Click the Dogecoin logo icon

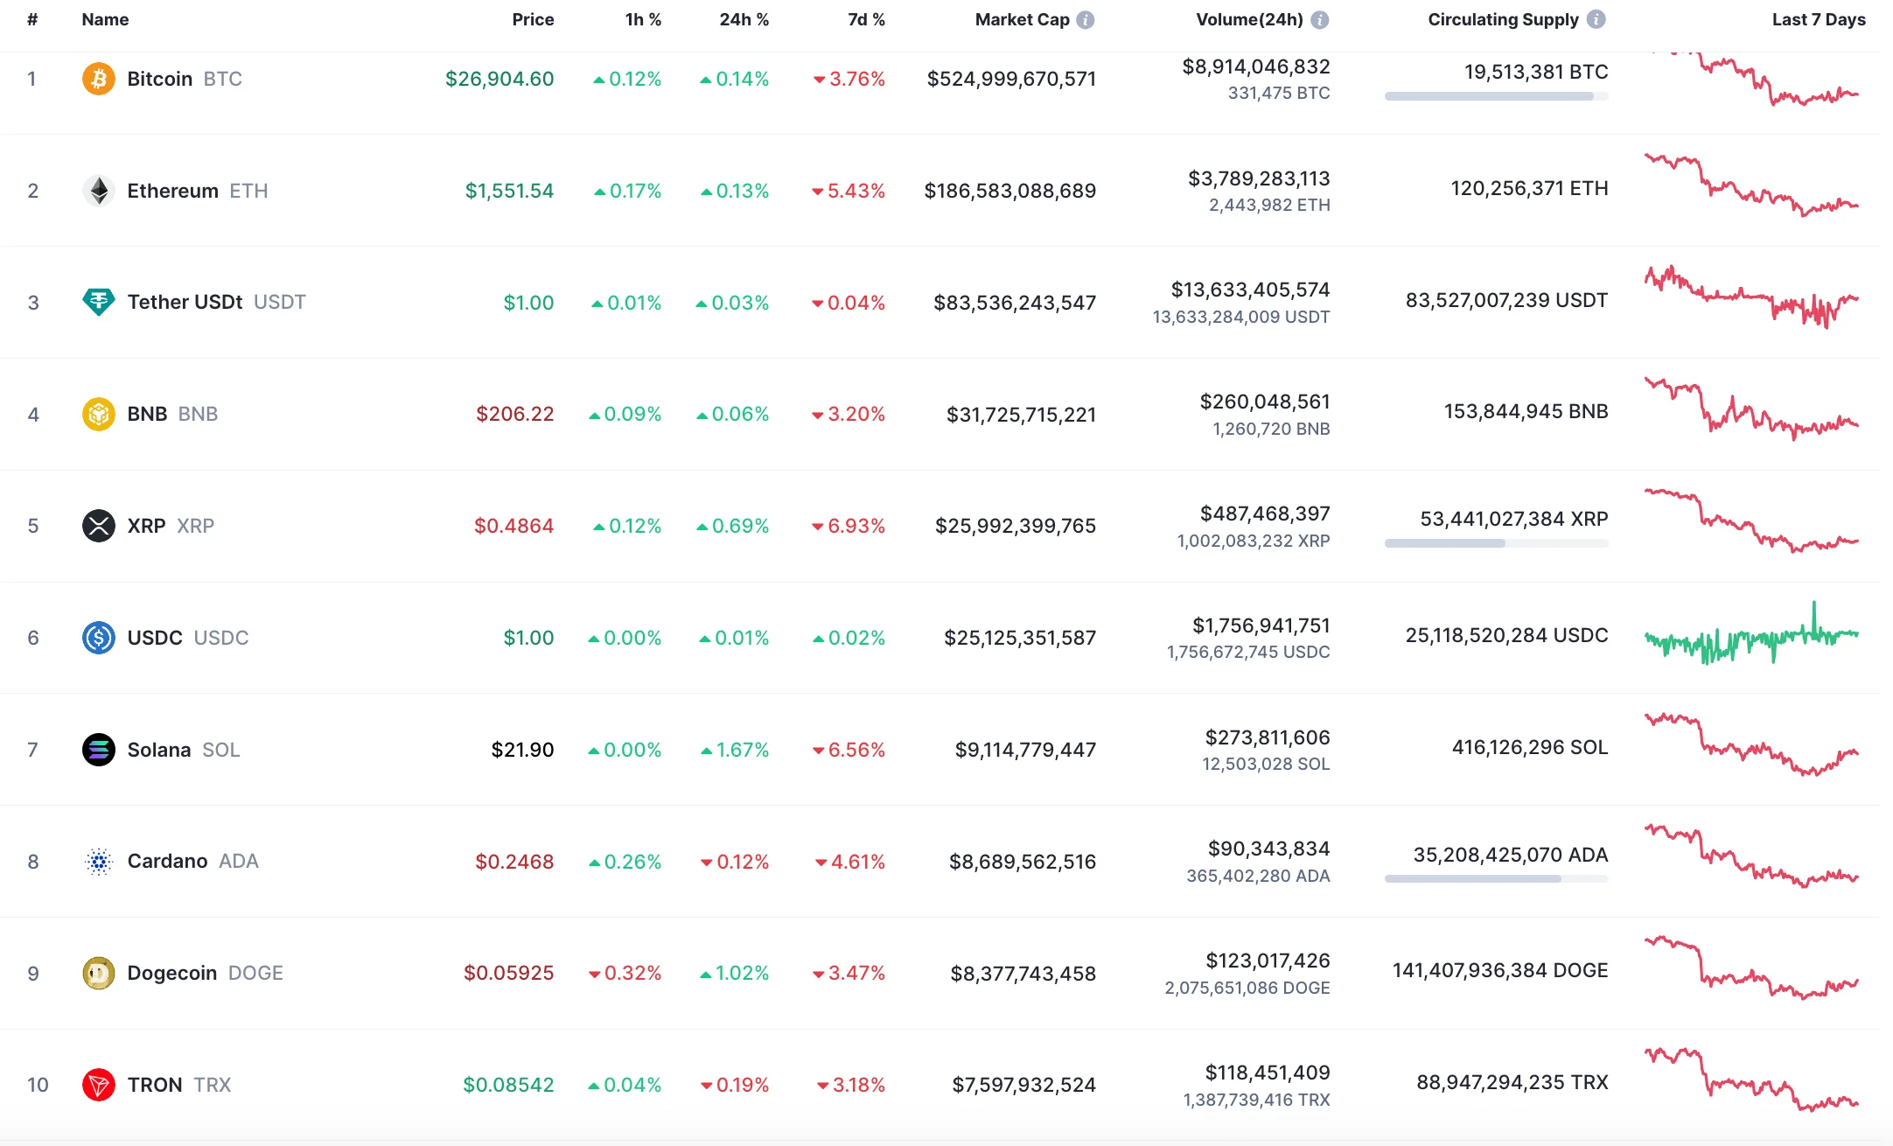tap(99, 973)
